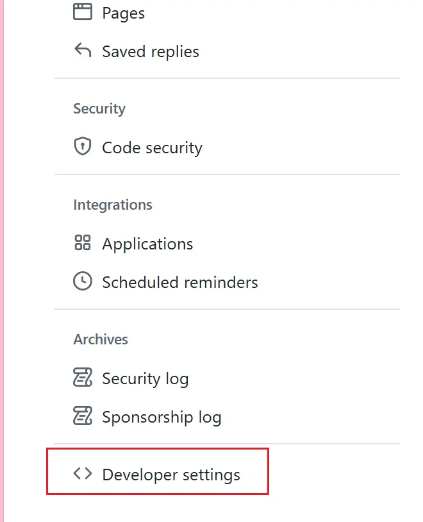Click the log icon beside Sponsorship log

(83, 417)
